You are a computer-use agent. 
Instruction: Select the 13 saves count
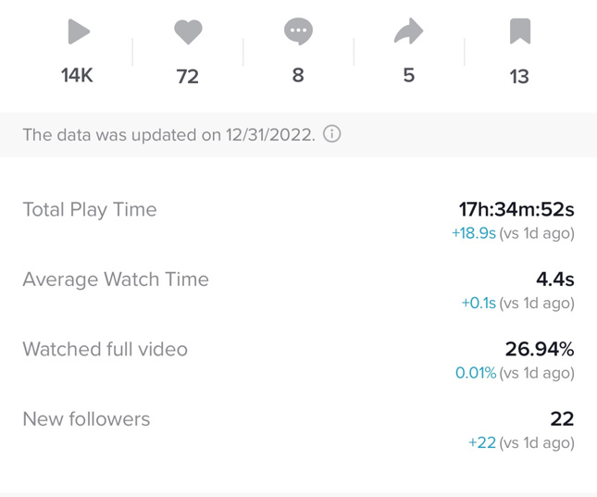point(519,77)
